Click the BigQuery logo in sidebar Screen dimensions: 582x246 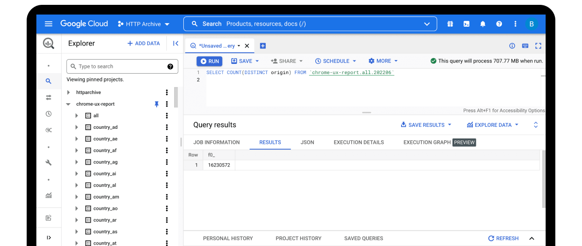click(48, 44)
